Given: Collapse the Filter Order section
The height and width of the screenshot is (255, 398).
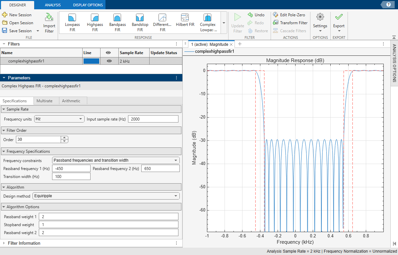Looking at the screenshot, I should point(4,130).
